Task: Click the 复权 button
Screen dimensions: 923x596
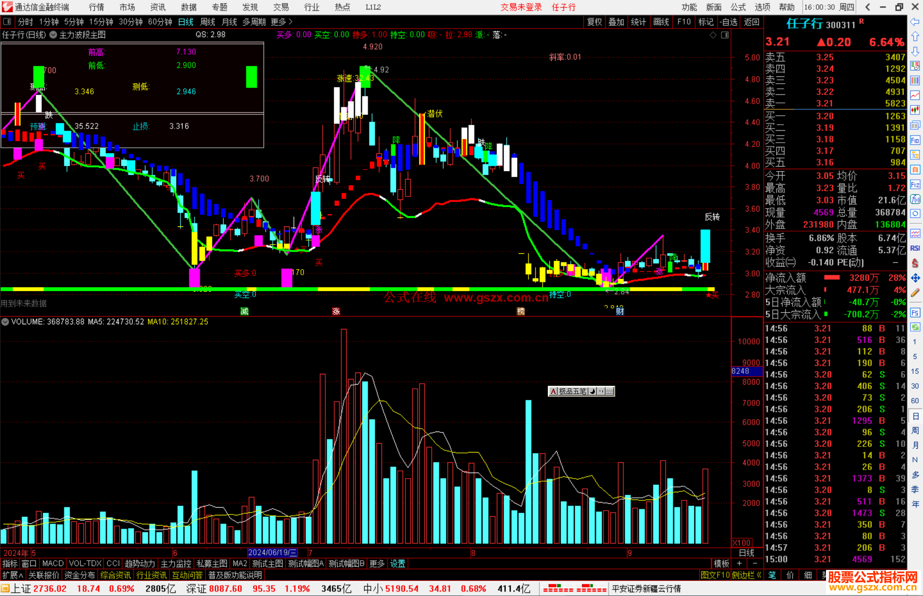Action: point(594,22)
